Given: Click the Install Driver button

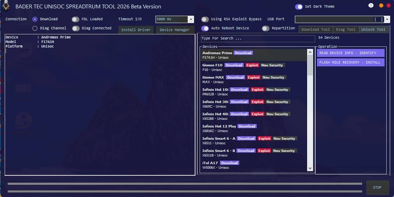Looking at the screenshot, I should (136, 30).
